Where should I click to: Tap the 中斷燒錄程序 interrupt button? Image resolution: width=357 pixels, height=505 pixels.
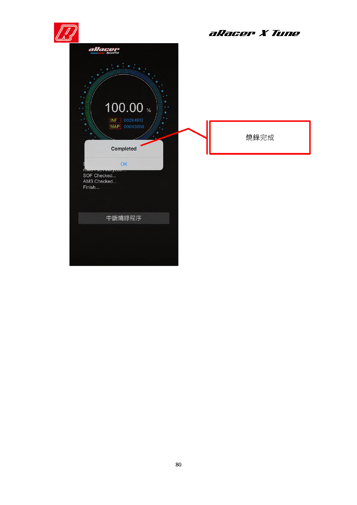click(x=124, y=218)
